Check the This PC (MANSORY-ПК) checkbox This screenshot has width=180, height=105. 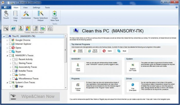pos(7,36)
